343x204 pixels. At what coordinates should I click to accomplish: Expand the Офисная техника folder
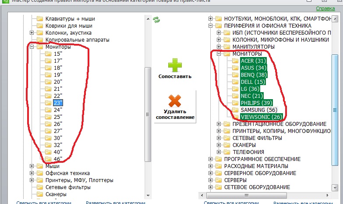32,173
